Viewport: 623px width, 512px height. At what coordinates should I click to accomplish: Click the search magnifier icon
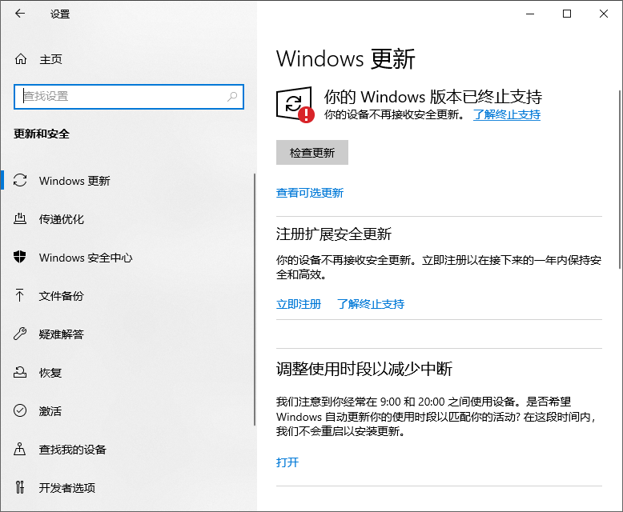[x=232, y=97]
